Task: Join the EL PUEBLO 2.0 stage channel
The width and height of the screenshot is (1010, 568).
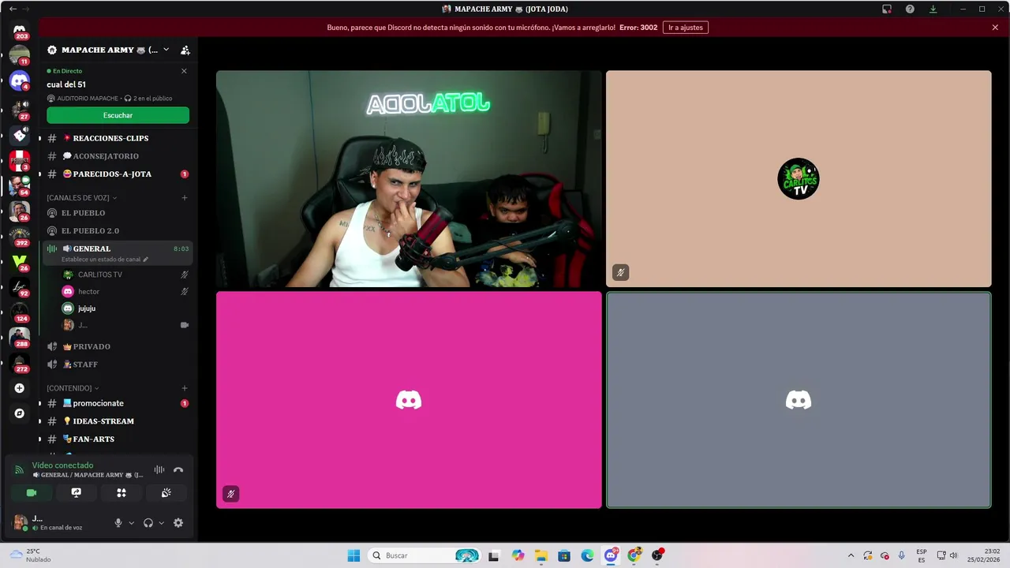Action: click(x=117, y=230)
